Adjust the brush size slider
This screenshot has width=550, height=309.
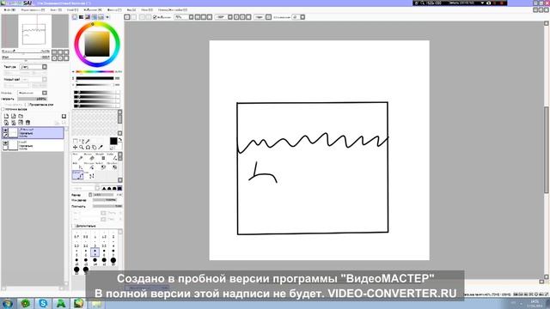click(103, 195)
